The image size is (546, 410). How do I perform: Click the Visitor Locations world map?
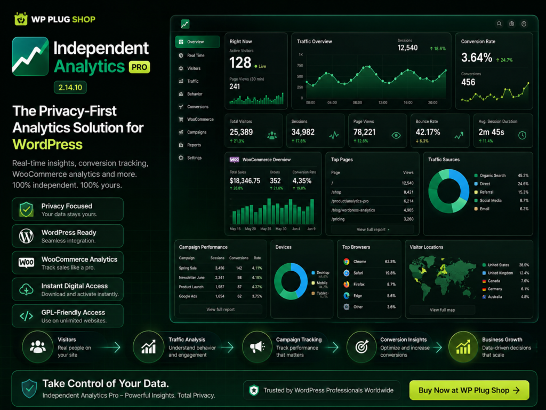point(444,279)
